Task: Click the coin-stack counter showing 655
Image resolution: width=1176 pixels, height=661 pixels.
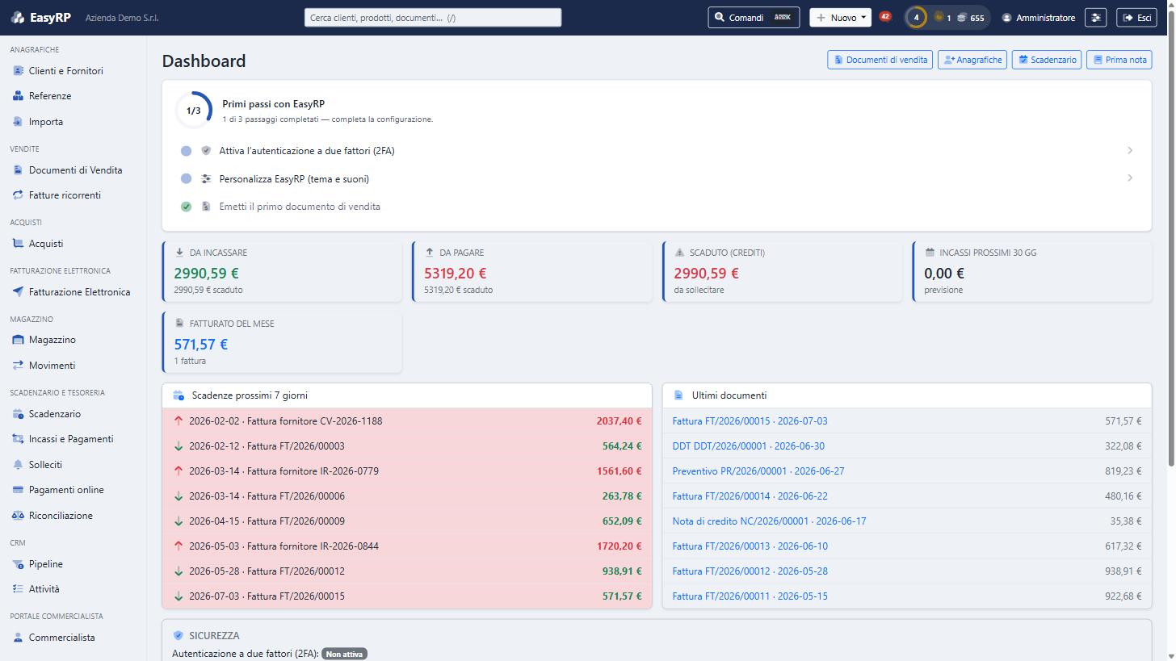Action: click(971, 18)
